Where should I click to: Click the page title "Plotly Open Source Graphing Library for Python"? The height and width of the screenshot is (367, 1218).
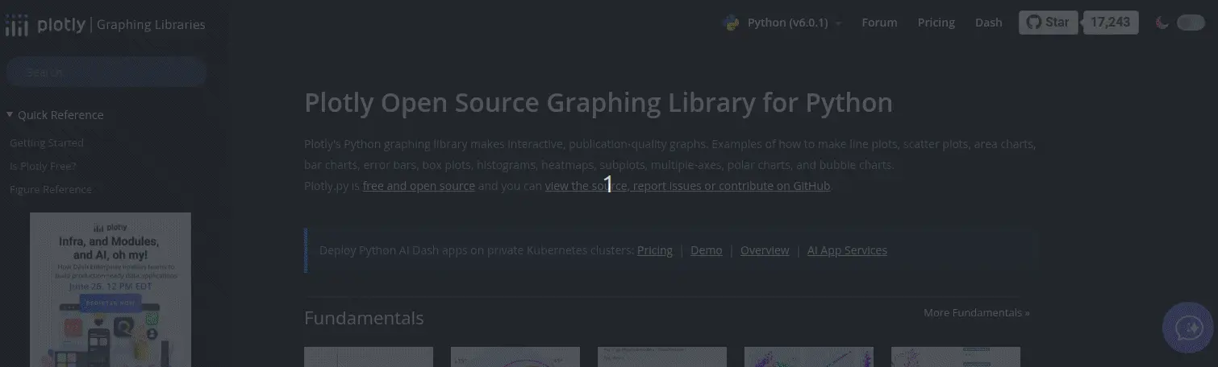coord(599,103)
